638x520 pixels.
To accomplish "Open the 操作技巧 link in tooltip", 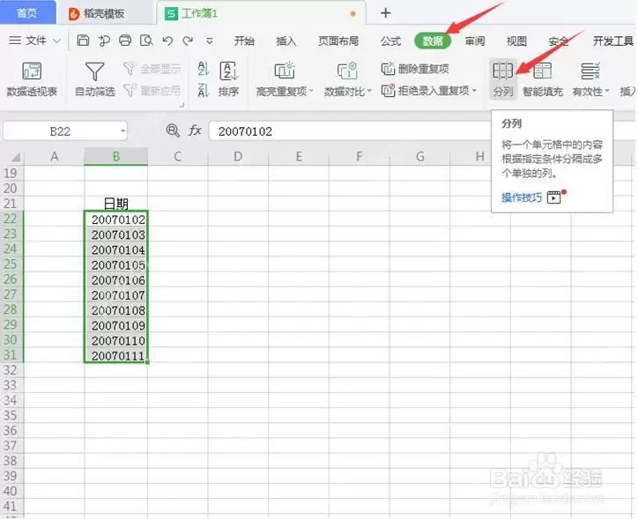I will click(522, 197).
